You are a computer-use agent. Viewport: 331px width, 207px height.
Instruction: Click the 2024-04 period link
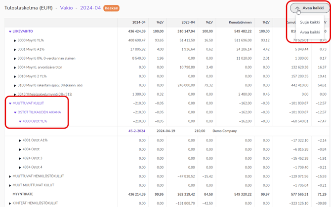90,8
